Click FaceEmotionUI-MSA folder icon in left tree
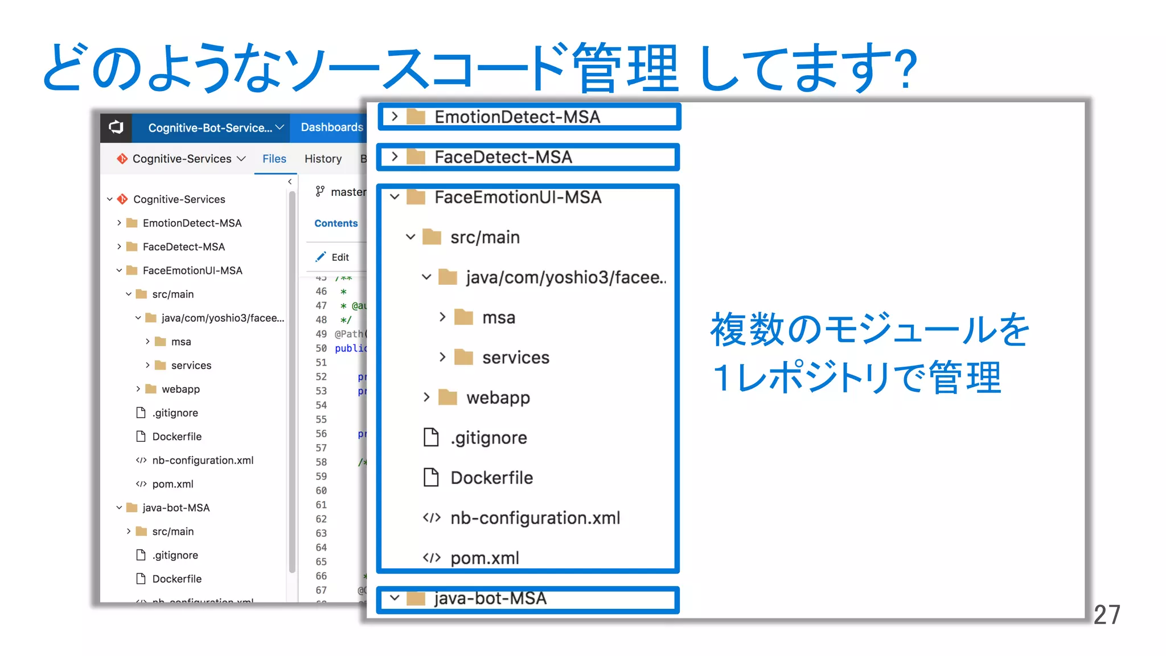1166x656 pixels. pyautogui.click(x=132, y=270)
